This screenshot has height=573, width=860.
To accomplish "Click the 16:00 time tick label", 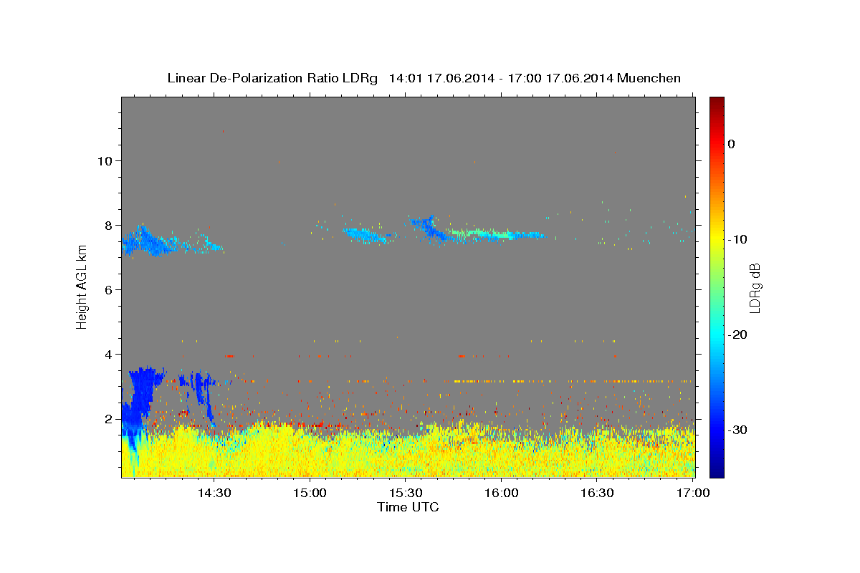I will (x=502, y=493).
